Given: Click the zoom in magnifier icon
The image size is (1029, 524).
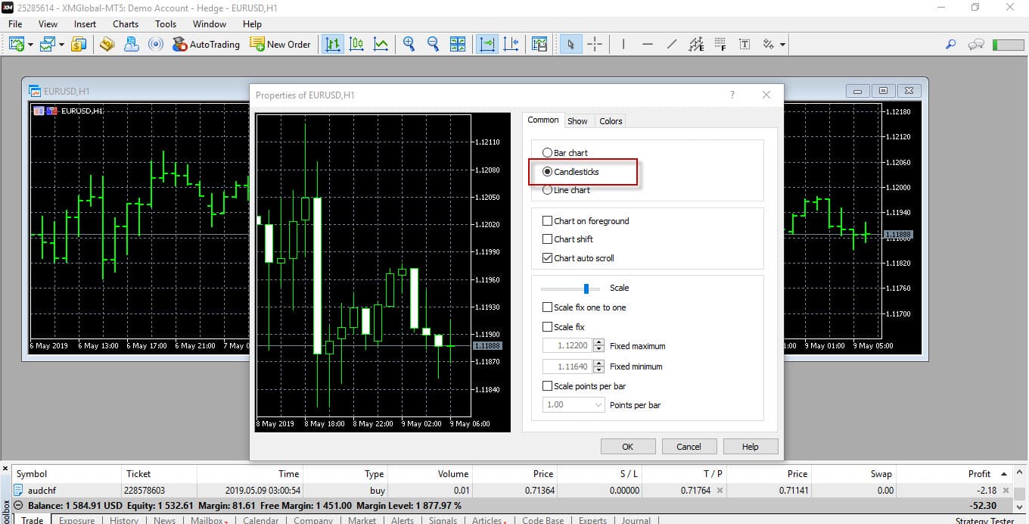Looking at the screenshot, I should 409,44.
